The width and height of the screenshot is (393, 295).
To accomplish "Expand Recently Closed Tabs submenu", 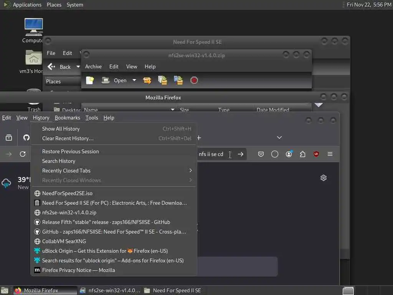I will point(114,170).
